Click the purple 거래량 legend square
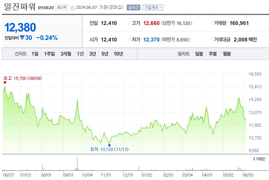 (x=254, y=159)
